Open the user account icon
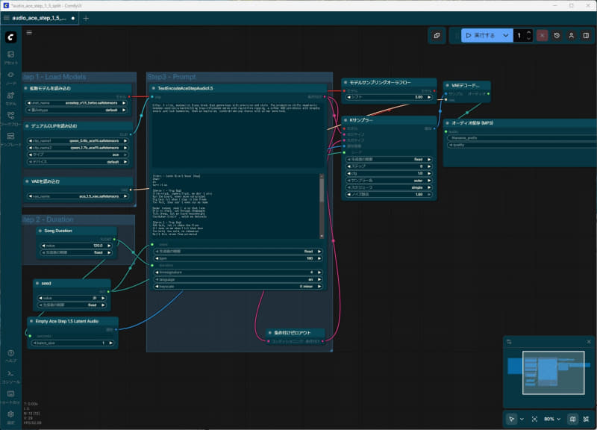This screenshot has width=597, height=430. point(571,35)
